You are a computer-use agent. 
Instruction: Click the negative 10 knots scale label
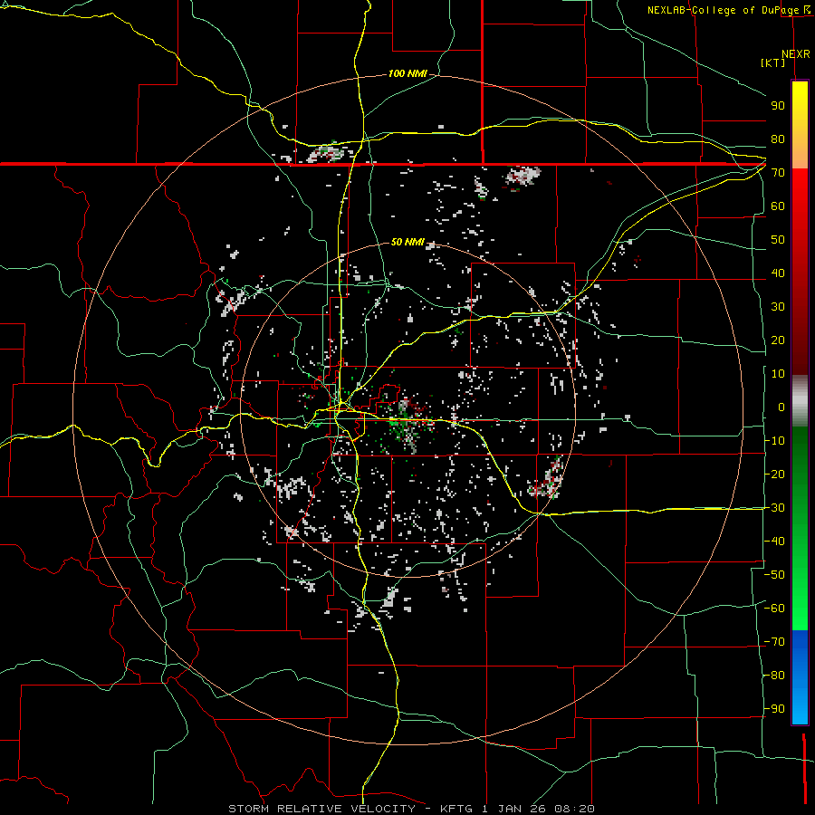[774, 441]
